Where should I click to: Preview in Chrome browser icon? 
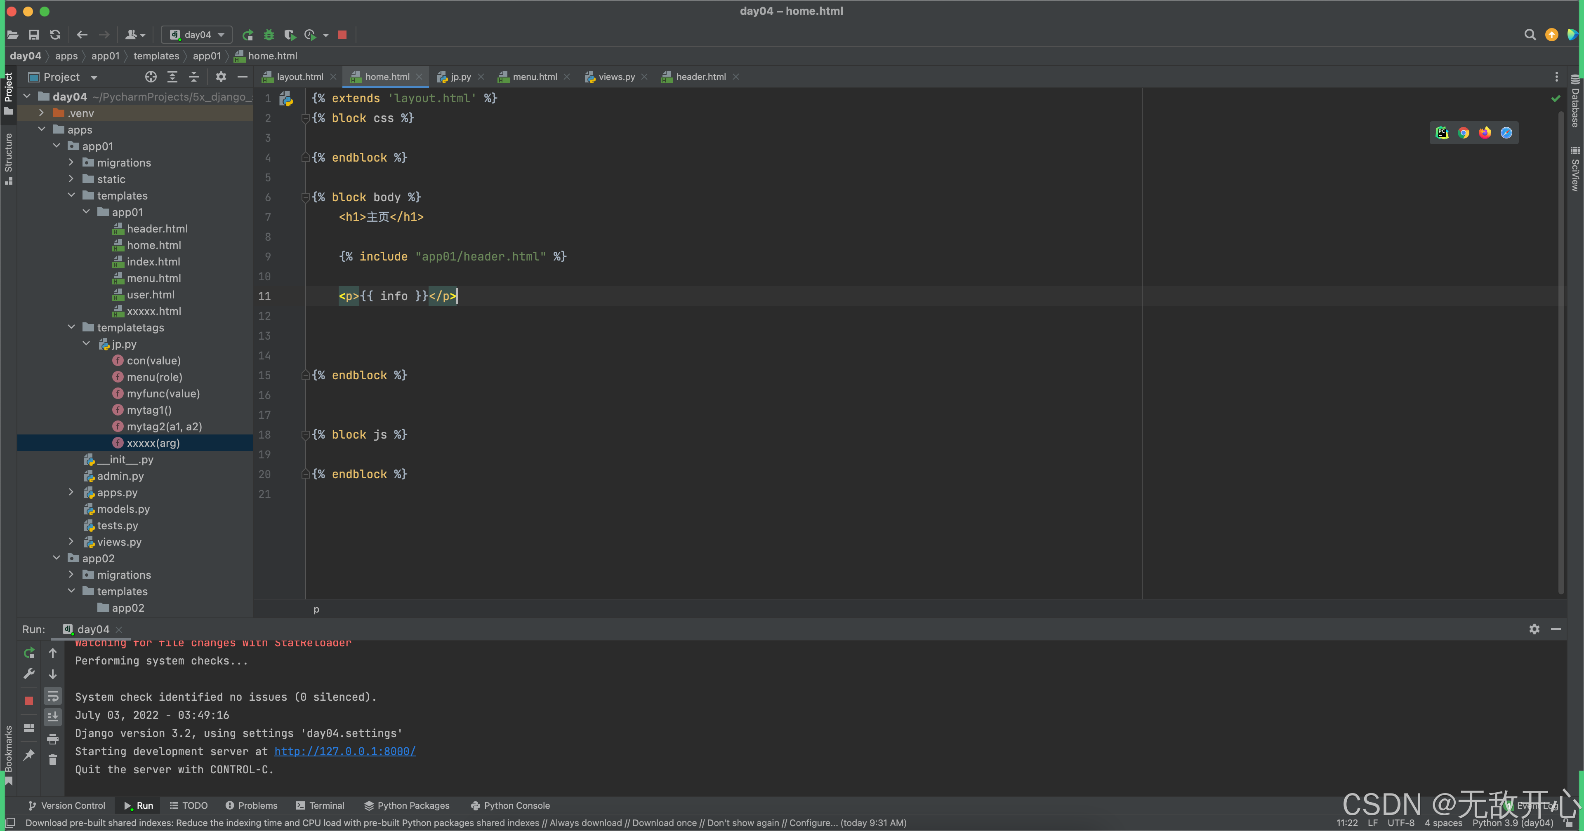(x=1464, y=133)
